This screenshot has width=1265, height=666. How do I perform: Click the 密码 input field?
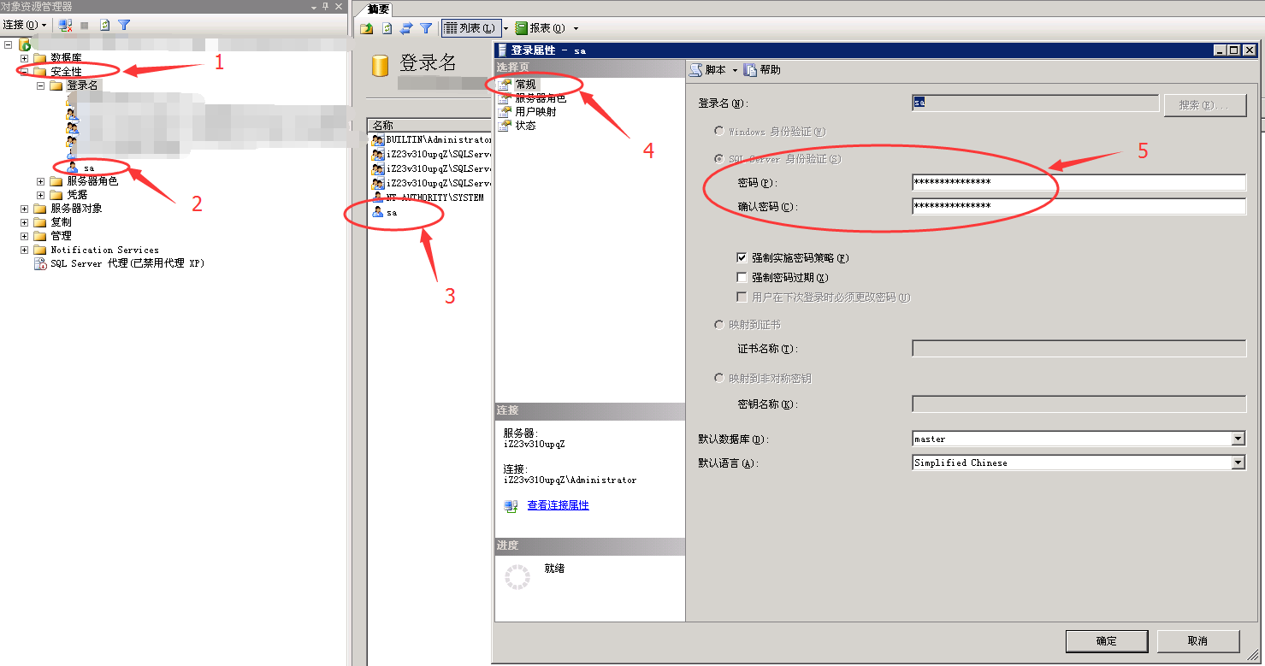click(x=1079, y=182)
